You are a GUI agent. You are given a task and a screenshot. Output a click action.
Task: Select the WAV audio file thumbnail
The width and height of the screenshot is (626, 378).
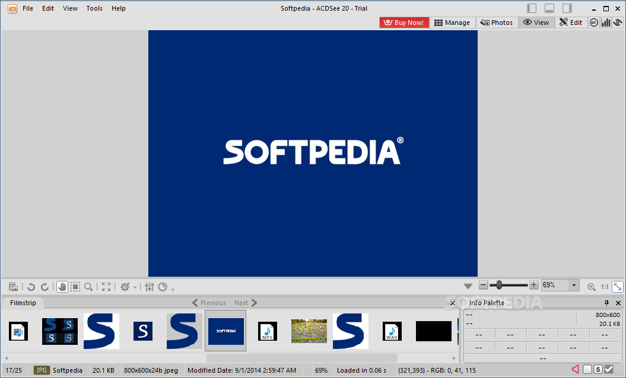pos(392,331)
